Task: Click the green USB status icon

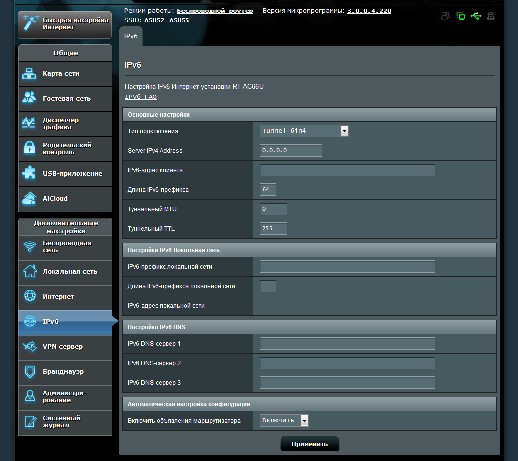Action: click(x=476, y=16)
